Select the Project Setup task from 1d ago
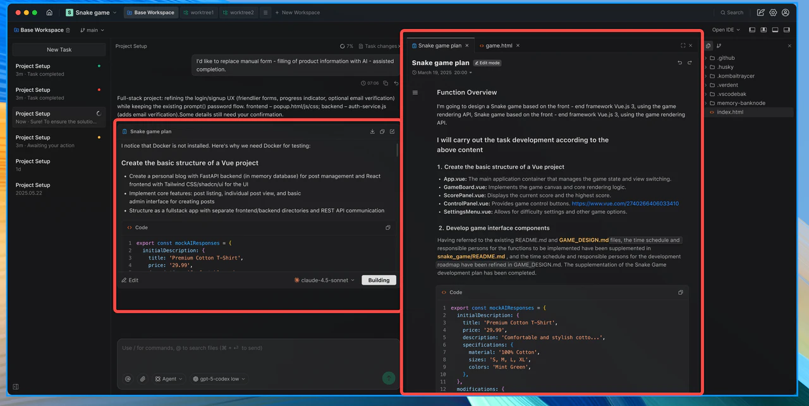809x406 pixels. pos(59,165)
